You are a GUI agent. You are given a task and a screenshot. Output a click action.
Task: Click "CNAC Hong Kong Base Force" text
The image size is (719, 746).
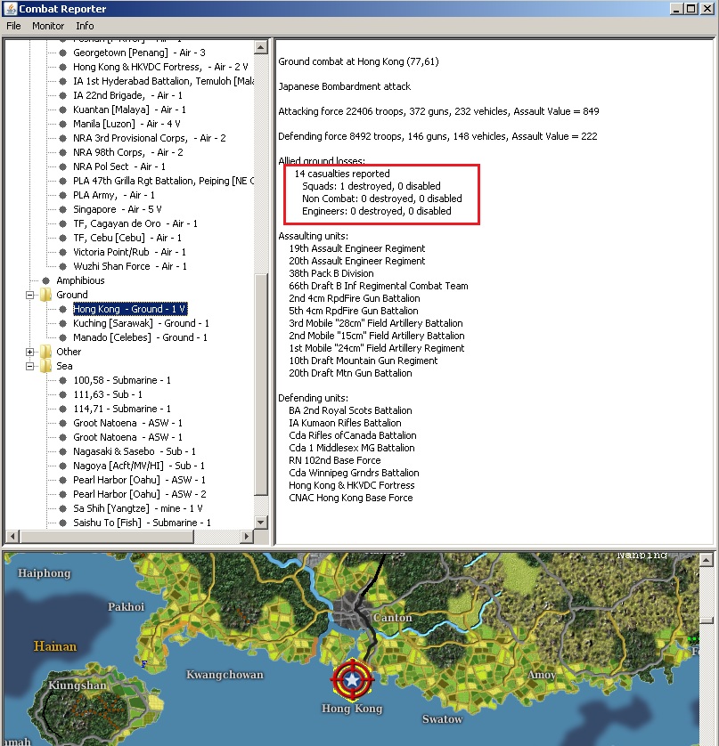click(x=350, y=498)
